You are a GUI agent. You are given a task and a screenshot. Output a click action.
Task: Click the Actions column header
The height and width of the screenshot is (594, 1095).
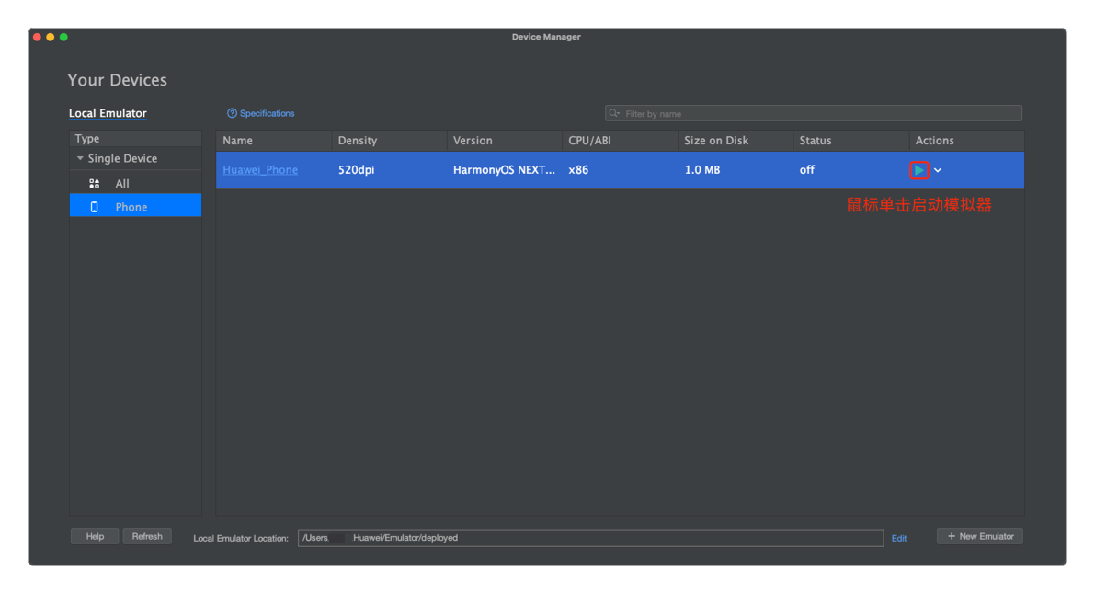tap(966, 141)
